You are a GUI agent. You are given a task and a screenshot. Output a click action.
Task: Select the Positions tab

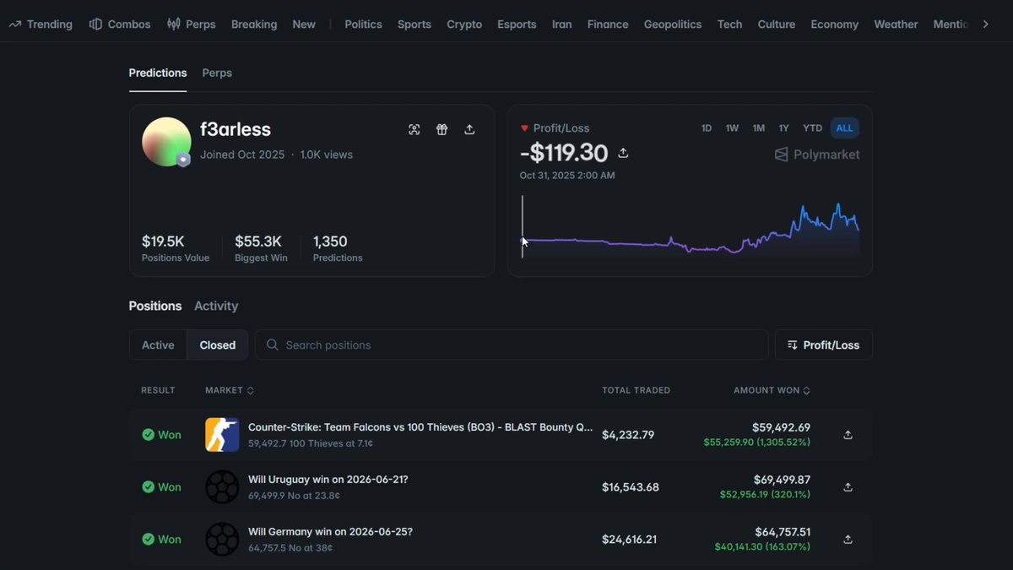[x=155, y=306]
